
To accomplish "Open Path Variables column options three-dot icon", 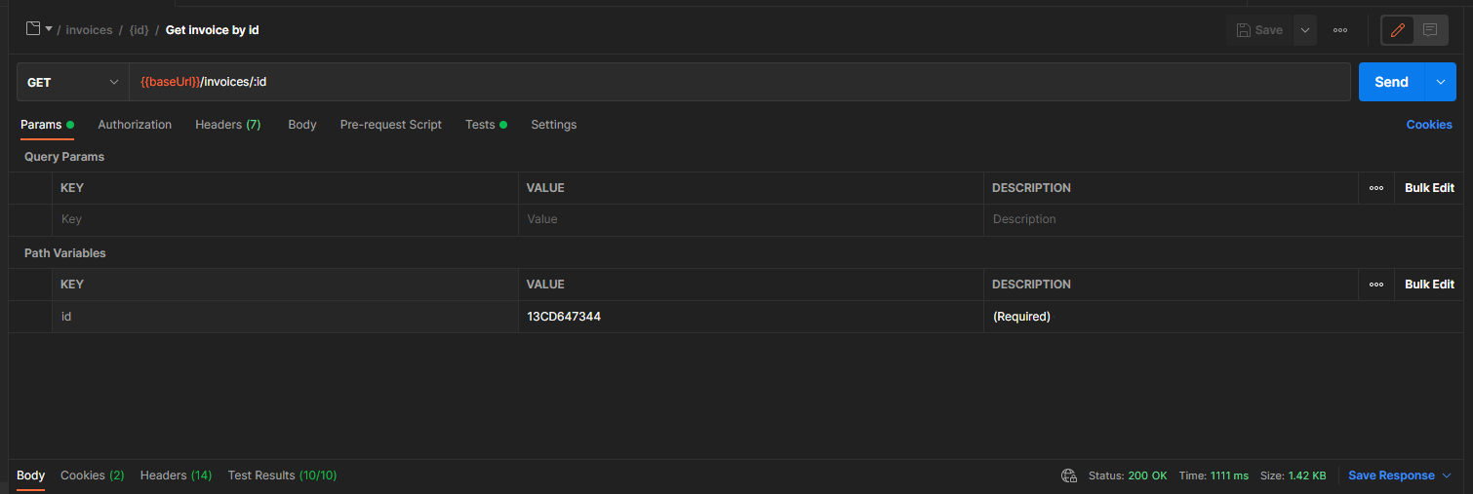I will (1376, 285).
